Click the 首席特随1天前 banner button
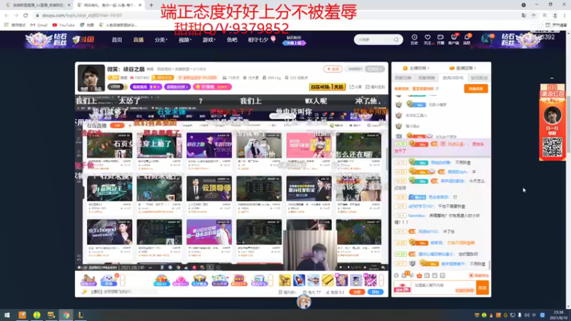The width and height of the screenshot is (571, 321). coord(327,86)
